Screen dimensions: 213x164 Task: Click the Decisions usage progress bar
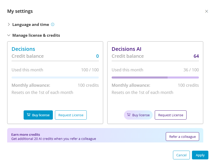pos(55,78)
